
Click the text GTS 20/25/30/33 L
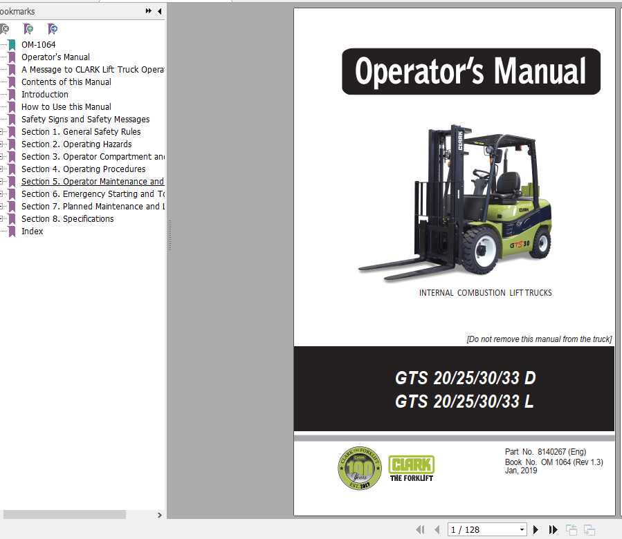[464, 401]
